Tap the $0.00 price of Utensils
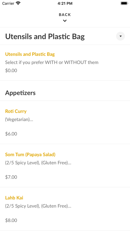 (x=11, y=71)
